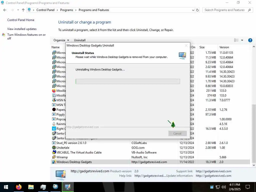Click the Mozilla Firefox list icon
Screen dimensions: 256x192
[x=54, y=90]
